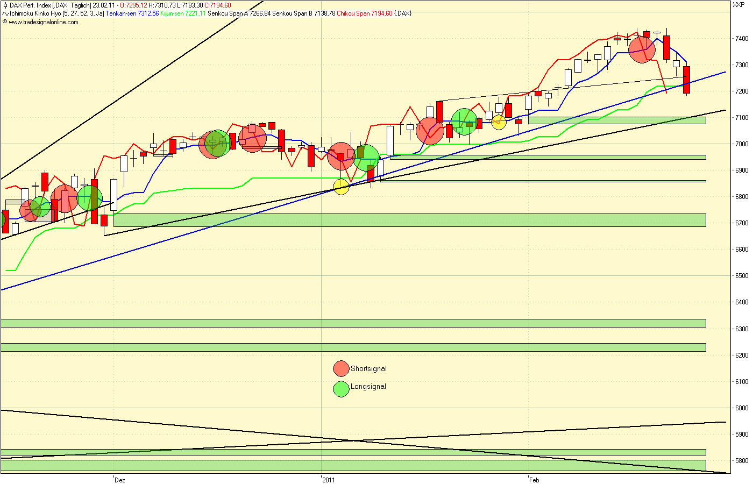Click the chart symbol icon beside DAX Perf. Index

4,5
